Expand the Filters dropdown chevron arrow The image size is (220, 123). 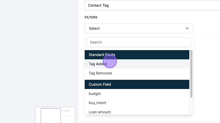pos(187,28)
